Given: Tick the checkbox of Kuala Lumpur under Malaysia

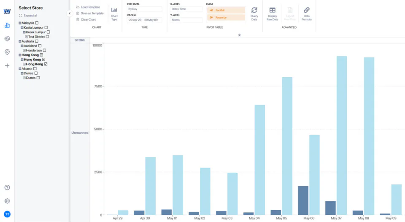Looking at the screenshot, I should point(46,28).
